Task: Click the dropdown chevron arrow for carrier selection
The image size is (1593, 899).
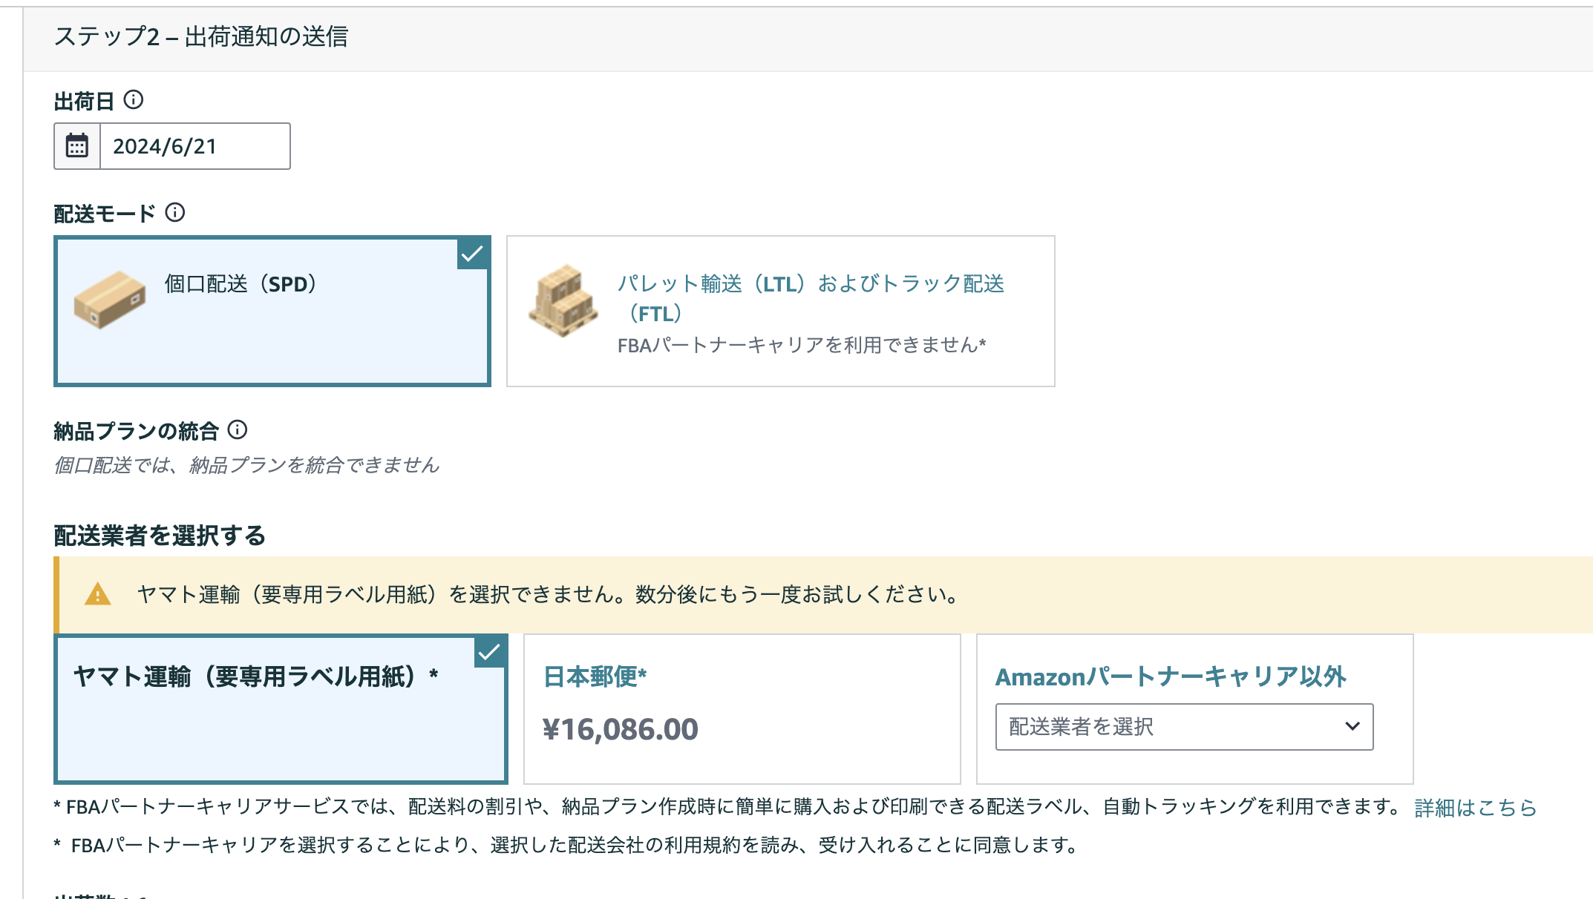Action: click(x=1352, y=726)
